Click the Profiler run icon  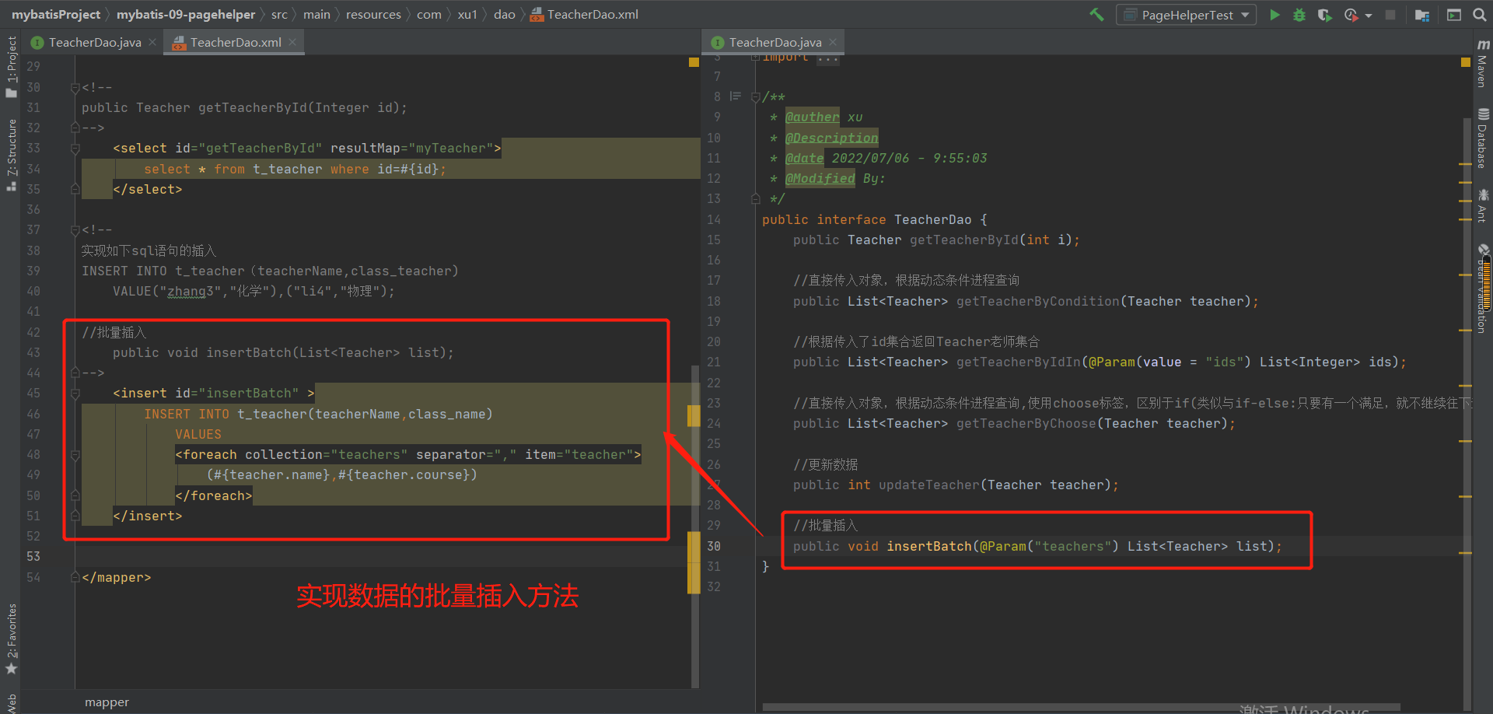(1351, 15)
